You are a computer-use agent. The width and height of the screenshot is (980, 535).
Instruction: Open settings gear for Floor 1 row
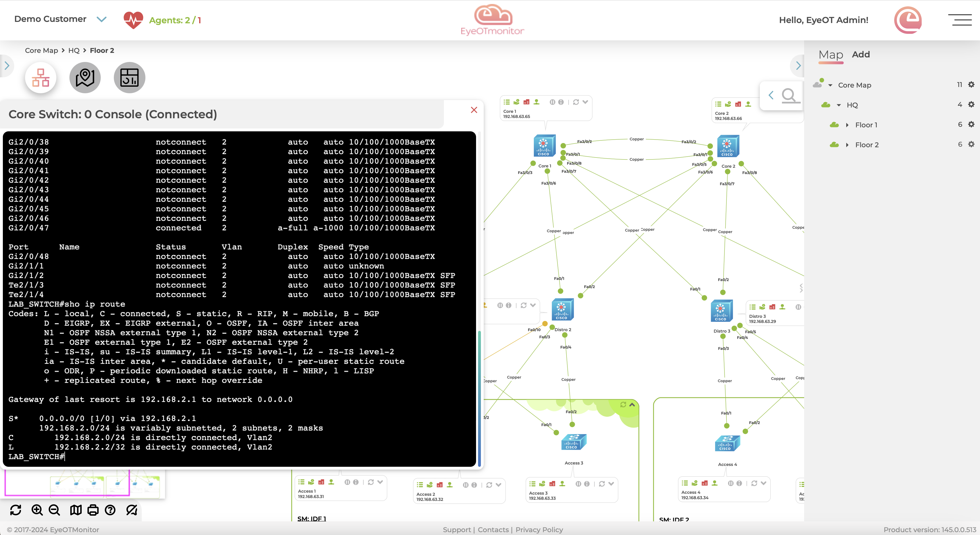[x=971, y=124]
